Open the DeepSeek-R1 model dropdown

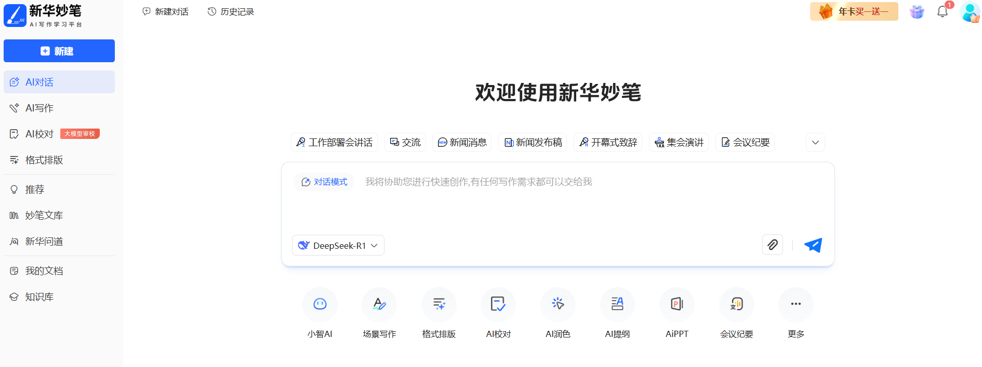point(338,245)
